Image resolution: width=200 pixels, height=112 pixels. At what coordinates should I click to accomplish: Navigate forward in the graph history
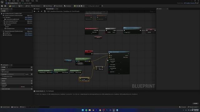pyautogui.click(x=42, y=11)
